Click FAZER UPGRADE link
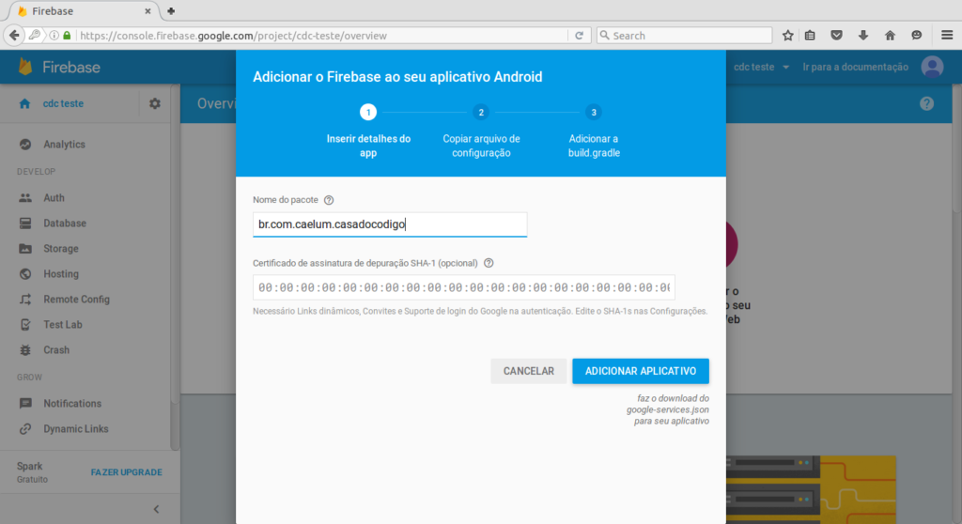Viewport: 962px width, 524px height. (127, 472)
